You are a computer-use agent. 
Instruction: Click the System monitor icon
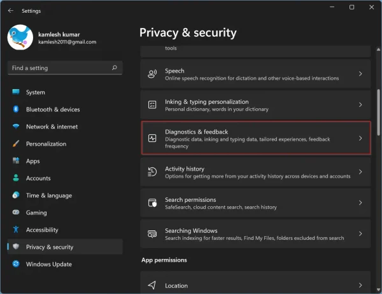[16, 92]
